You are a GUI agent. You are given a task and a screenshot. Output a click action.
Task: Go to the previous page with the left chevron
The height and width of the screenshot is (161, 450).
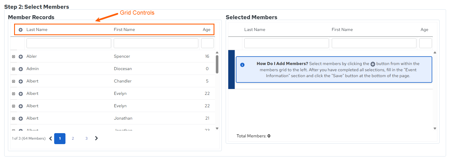coord(51,138)
